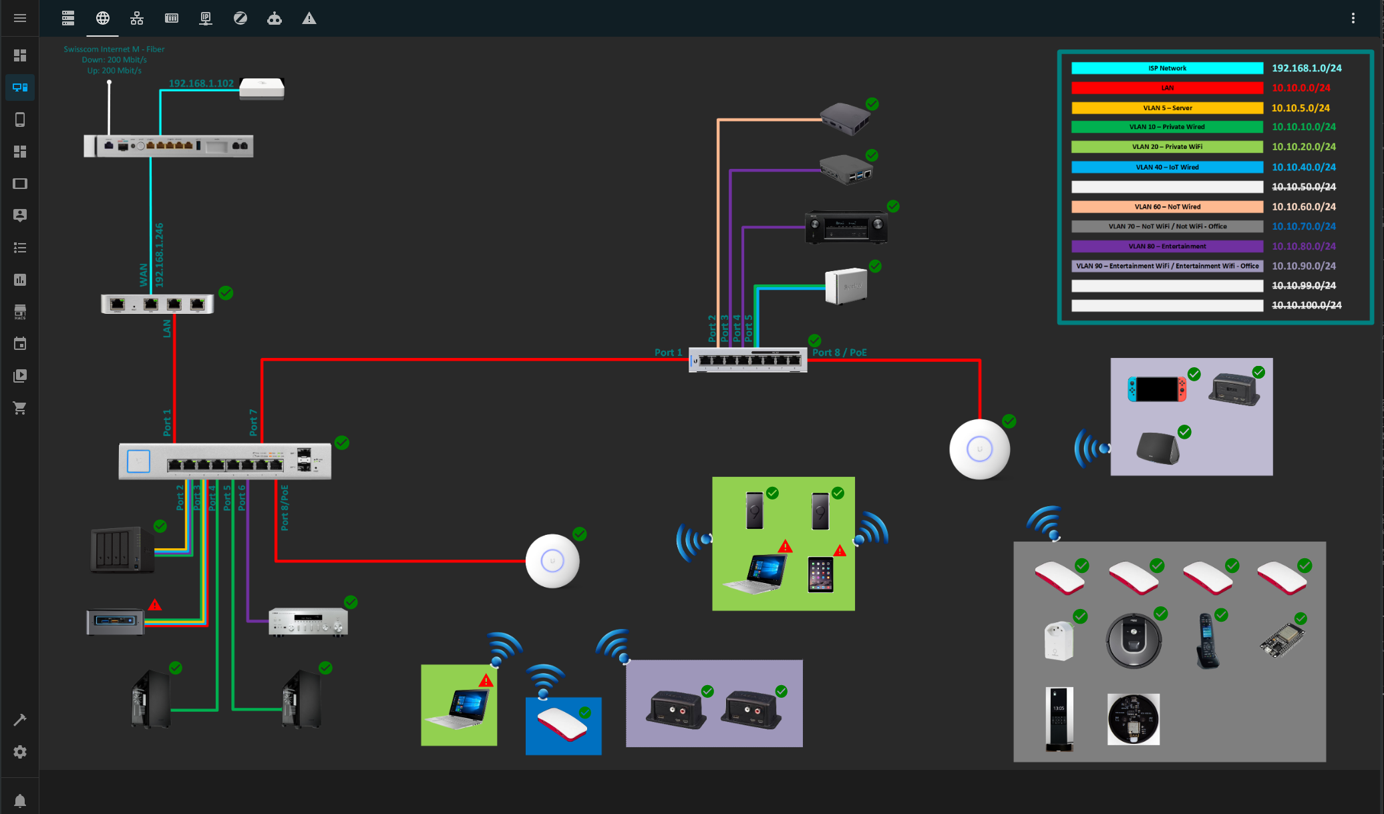Open the robot automations tab

[275, 18]
